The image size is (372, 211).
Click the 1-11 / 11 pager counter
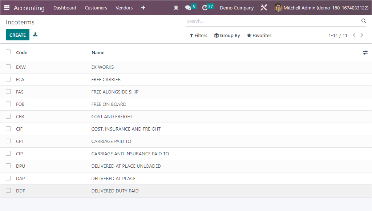[338, 35]
